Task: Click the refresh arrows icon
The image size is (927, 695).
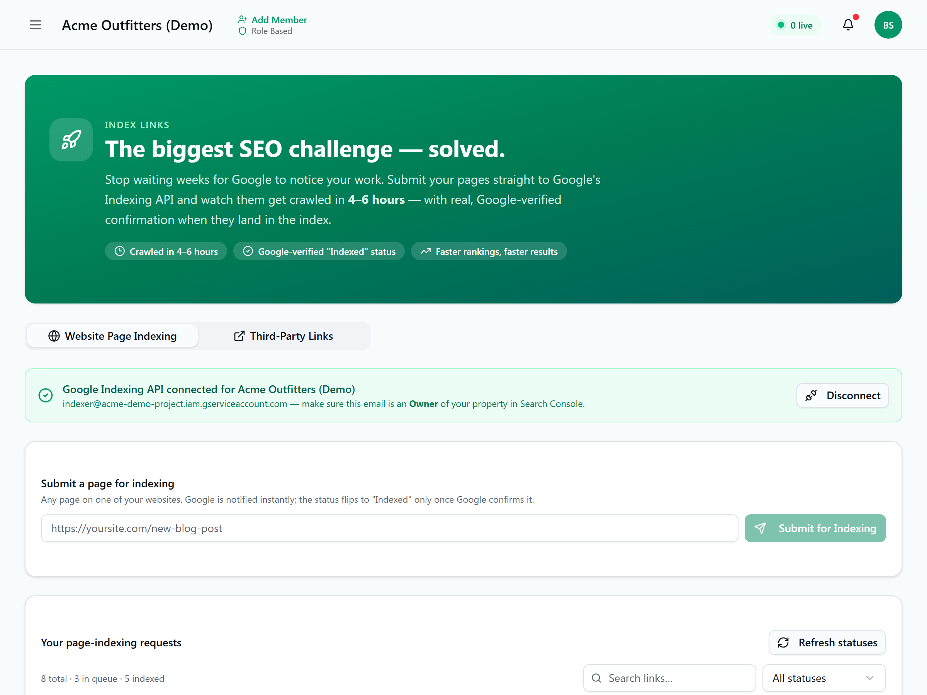Action: click(783, 642)
